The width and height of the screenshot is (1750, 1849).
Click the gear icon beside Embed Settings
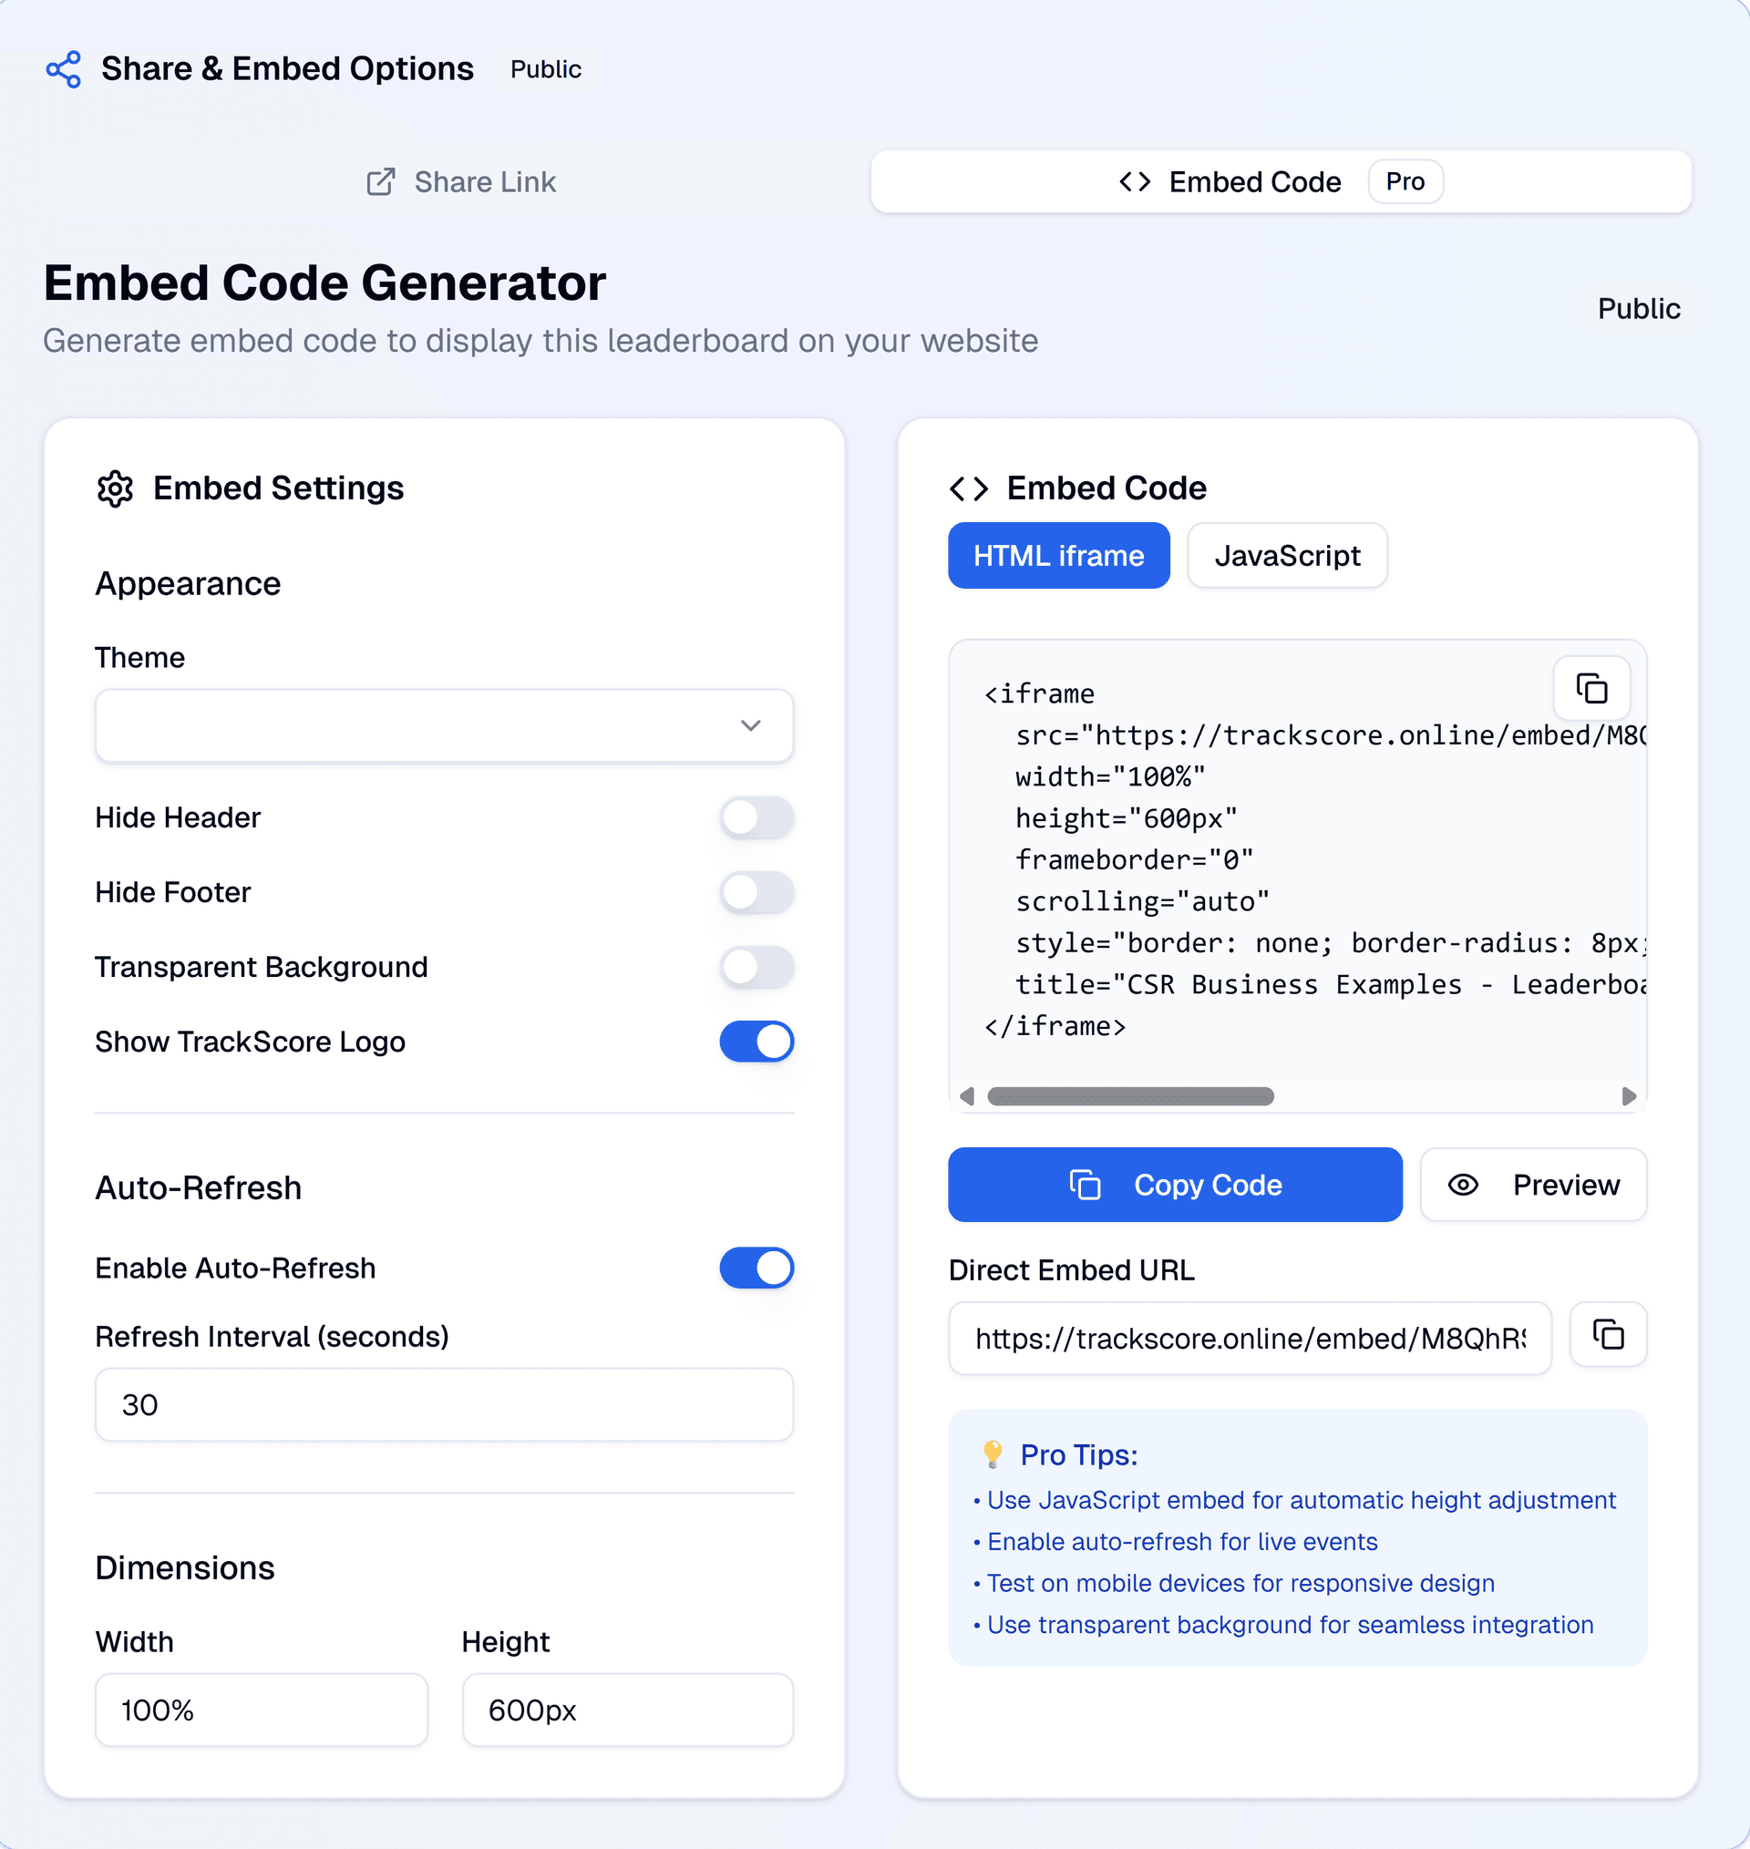tap(116, 488)
